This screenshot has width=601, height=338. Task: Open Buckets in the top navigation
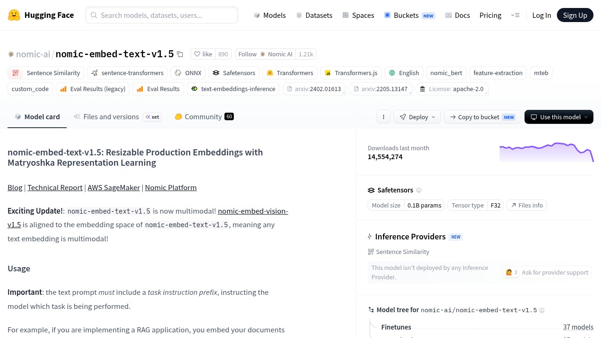tap(409, 15)
